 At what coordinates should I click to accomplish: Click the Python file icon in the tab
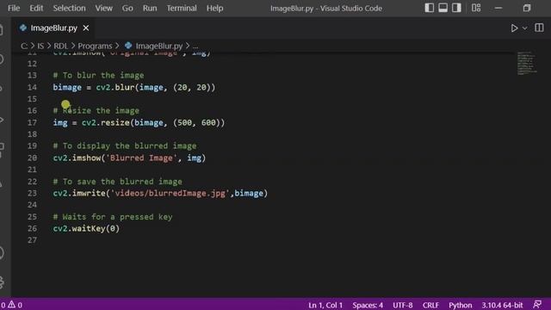click(x=23, y=28)
